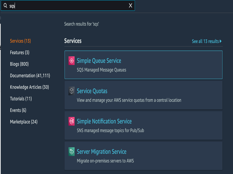The width and height of the screenshot is (233, 174).
Task: Open Service Quotas title link
Action: [x=92, y=91]
